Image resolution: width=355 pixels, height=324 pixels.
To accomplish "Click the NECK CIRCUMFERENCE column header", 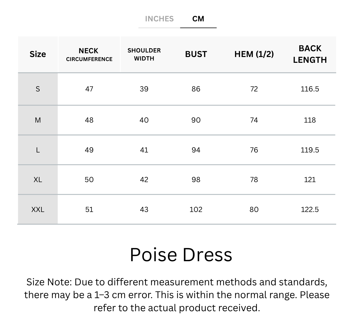I will click(89, 55).
